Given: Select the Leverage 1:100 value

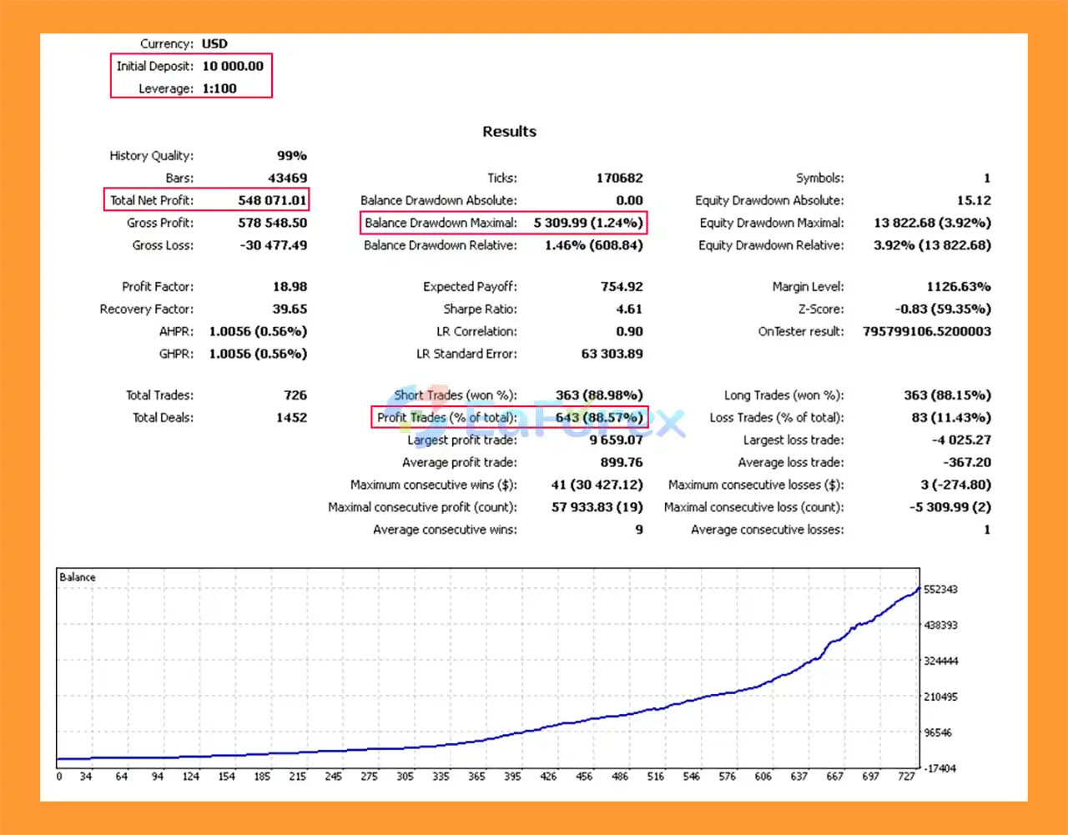Looking at the screenshot, I should click(219, 88).
